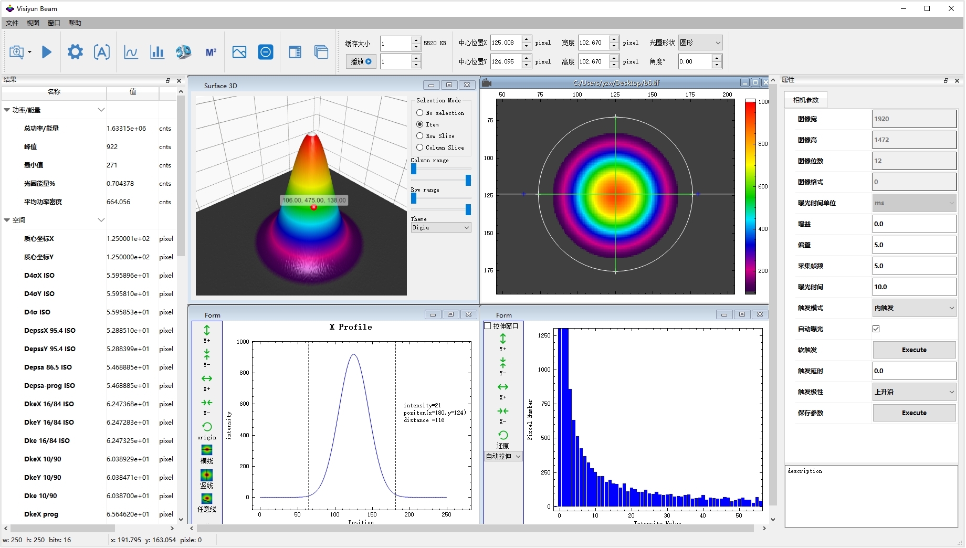
Task: Open the 3D surface view icon
Action: tap(183, 52)
